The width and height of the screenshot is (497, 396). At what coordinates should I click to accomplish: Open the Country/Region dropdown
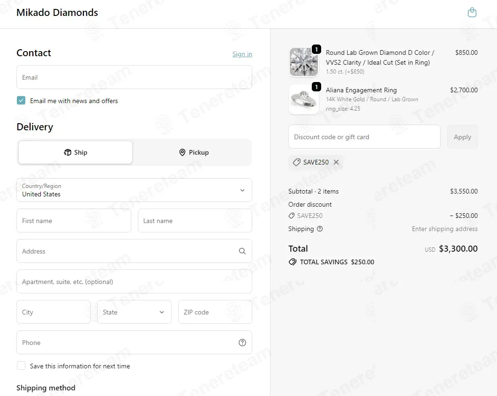click(x=134, y=190)
